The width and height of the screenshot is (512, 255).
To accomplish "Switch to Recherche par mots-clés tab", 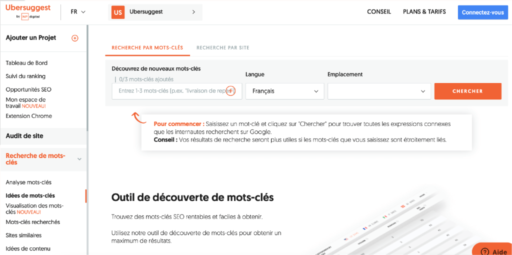I will pyautogui.click(x=147, y=47).
